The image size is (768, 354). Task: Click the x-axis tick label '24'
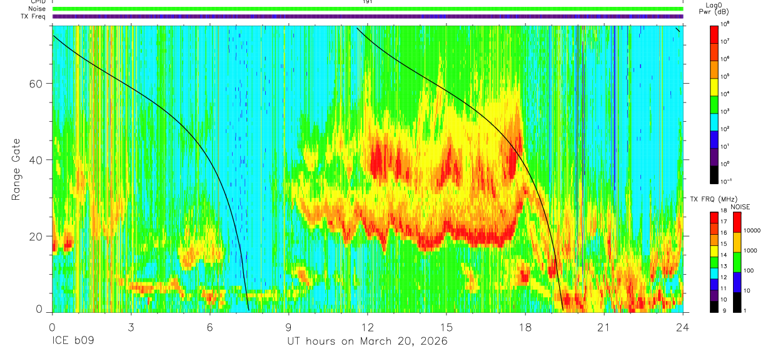[682, 327]
